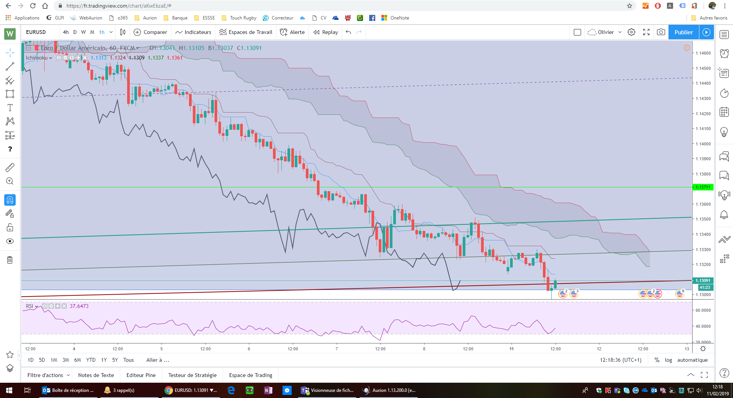Toggle hide all drawings eye icon
Viewport: 733px width, 398px height.
[x=10, y=241]
